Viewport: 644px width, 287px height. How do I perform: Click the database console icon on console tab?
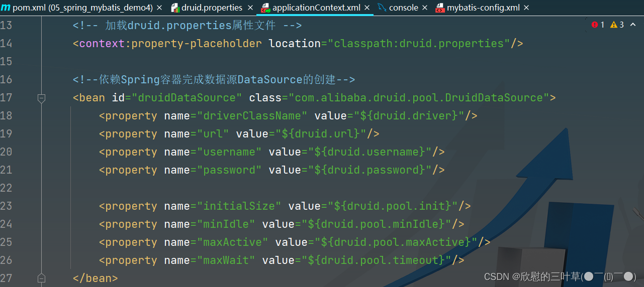[x=382, y=8]
